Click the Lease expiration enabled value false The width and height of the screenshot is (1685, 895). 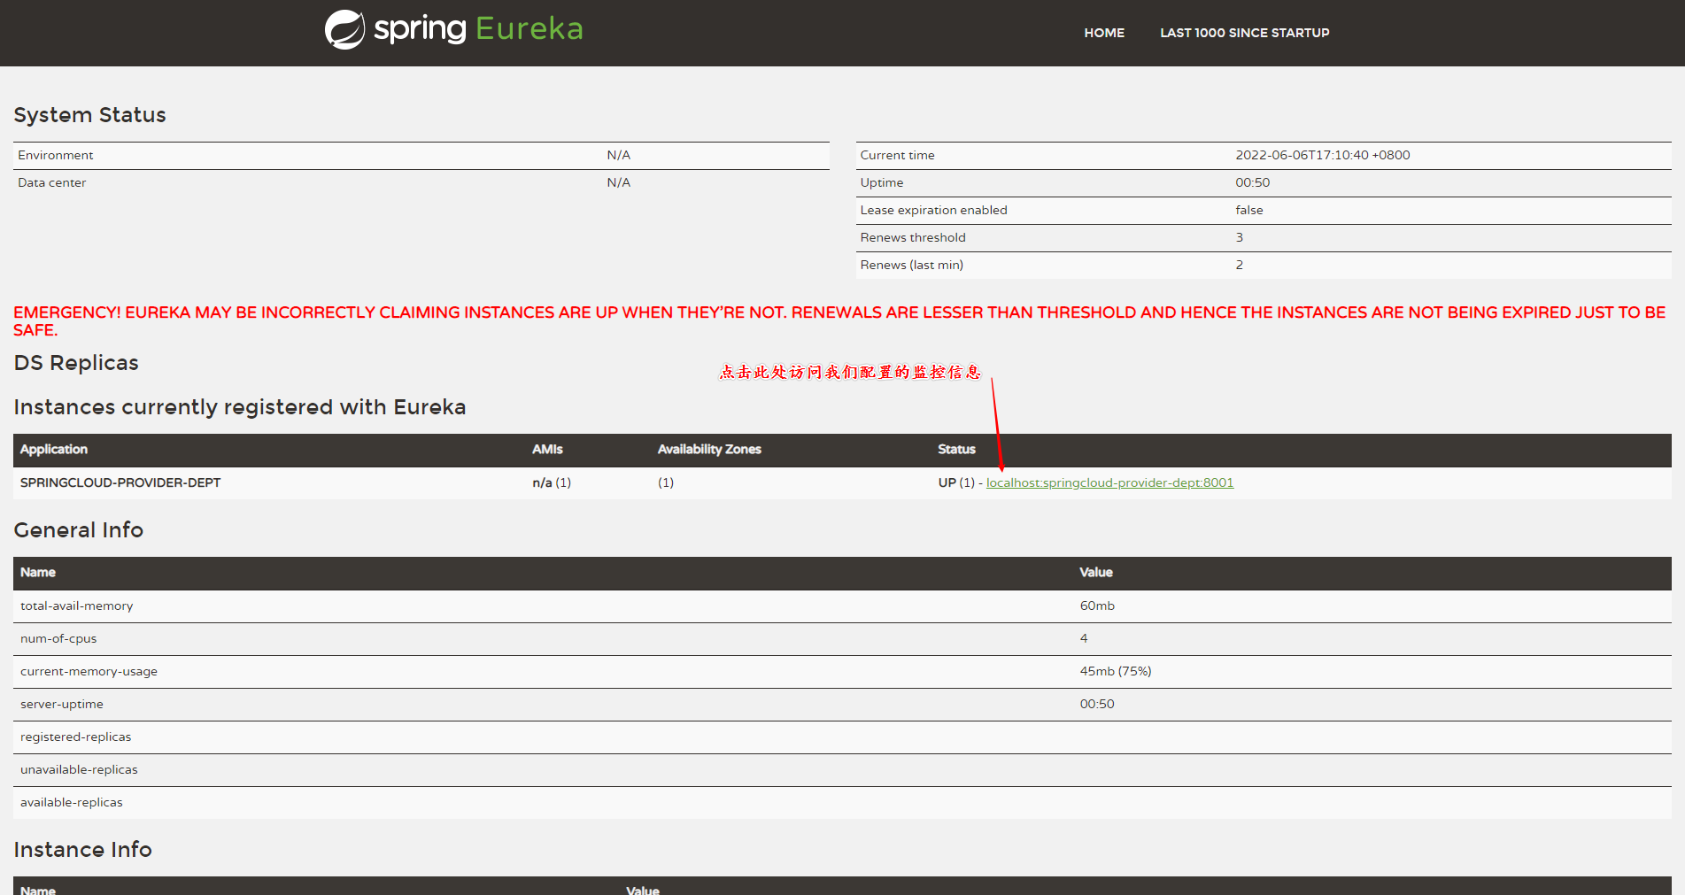coord(1248,210)
